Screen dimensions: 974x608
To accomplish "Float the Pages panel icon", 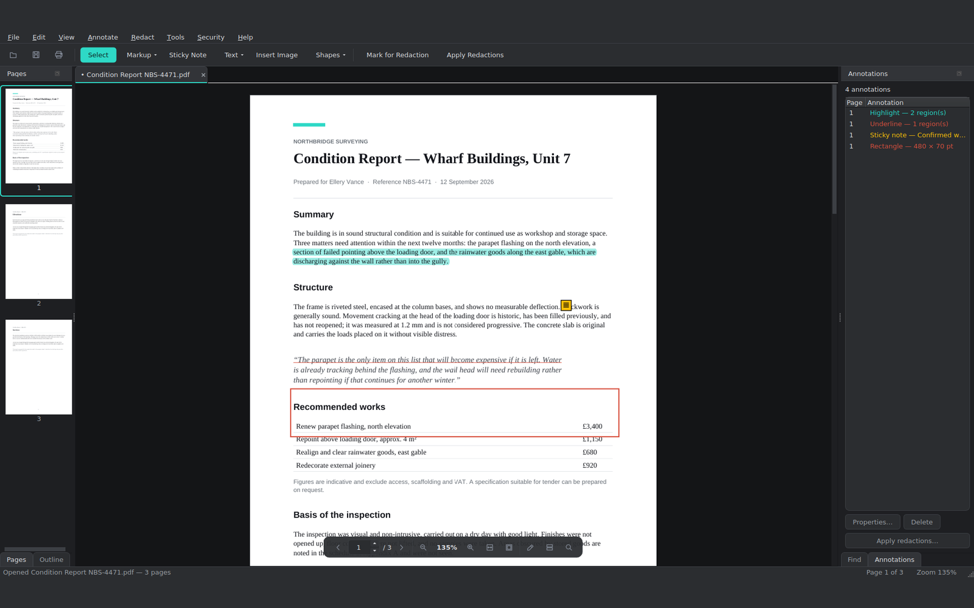I will pos(57,74).
